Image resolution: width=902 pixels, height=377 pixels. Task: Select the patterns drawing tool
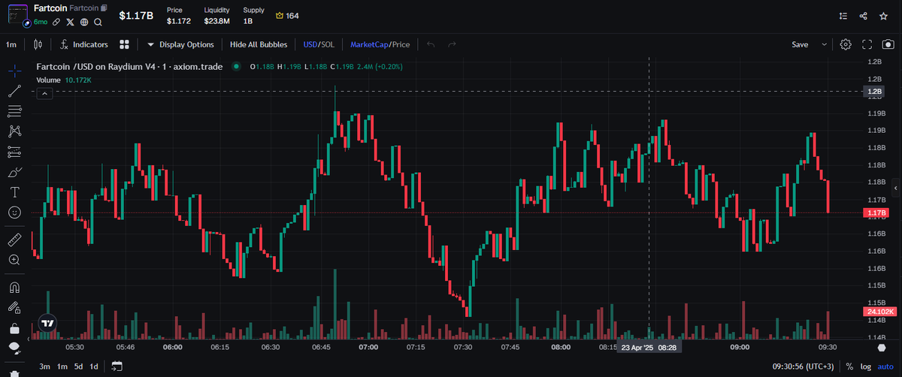[x=14, y=131]
